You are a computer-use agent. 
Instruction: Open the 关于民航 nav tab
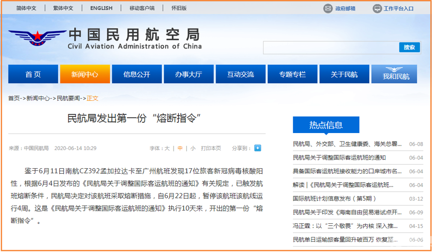coord(344,74)
